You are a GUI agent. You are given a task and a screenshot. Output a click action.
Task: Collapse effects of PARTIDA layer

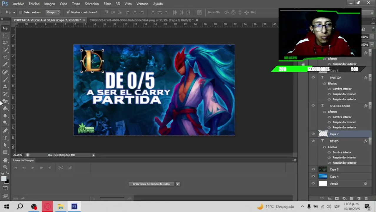[370, 77]
